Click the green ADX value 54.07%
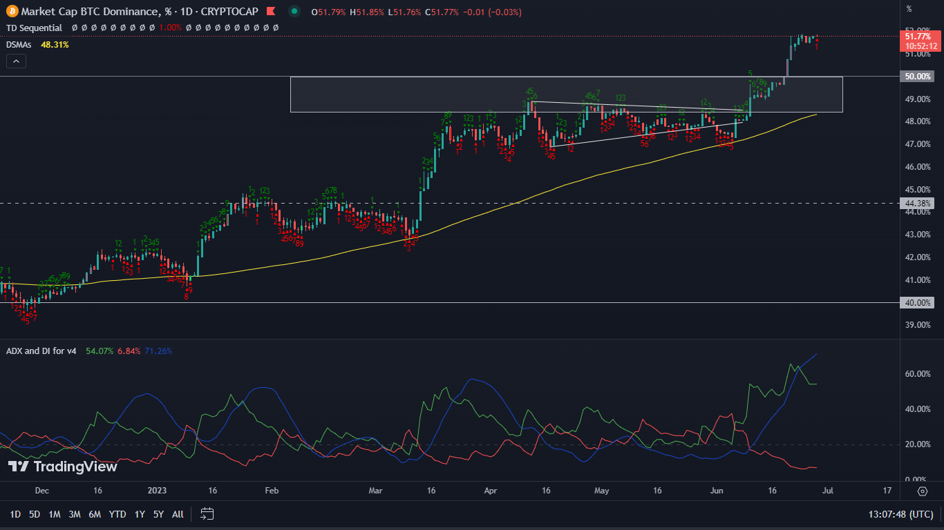This screenshot has height=530, width=944. (x=100, y=351)
